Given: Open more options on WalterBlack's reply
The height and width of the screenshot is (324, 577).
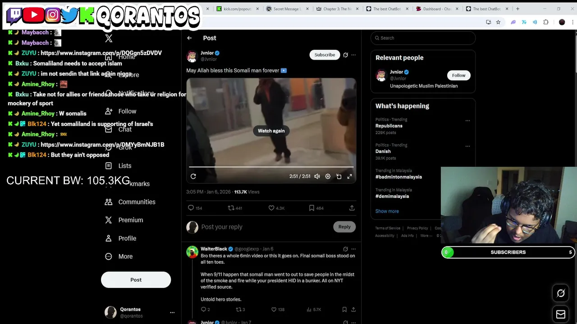Looking at the screenshot, I should (353, 249).
